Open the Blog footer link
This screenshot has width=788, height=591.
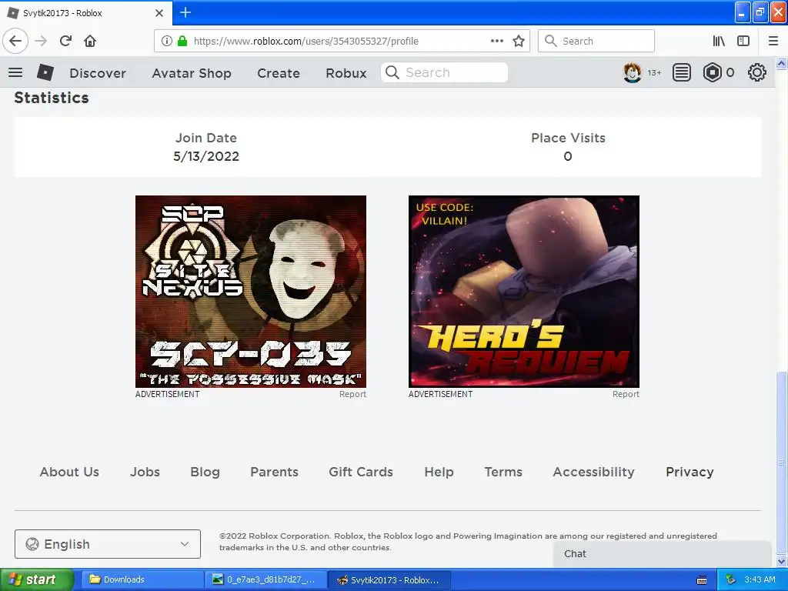pos(205,472)
